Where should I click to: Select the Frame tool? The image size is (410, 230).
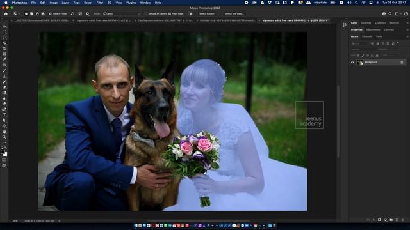click(4, 54)
